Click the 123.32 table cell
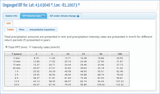 (x=120, y=85)
